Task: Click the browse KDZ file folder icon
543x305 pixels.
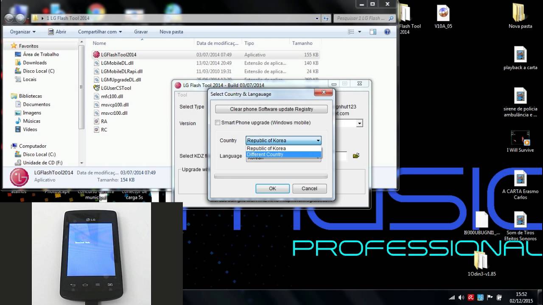Action: click(x=356, y=156)
